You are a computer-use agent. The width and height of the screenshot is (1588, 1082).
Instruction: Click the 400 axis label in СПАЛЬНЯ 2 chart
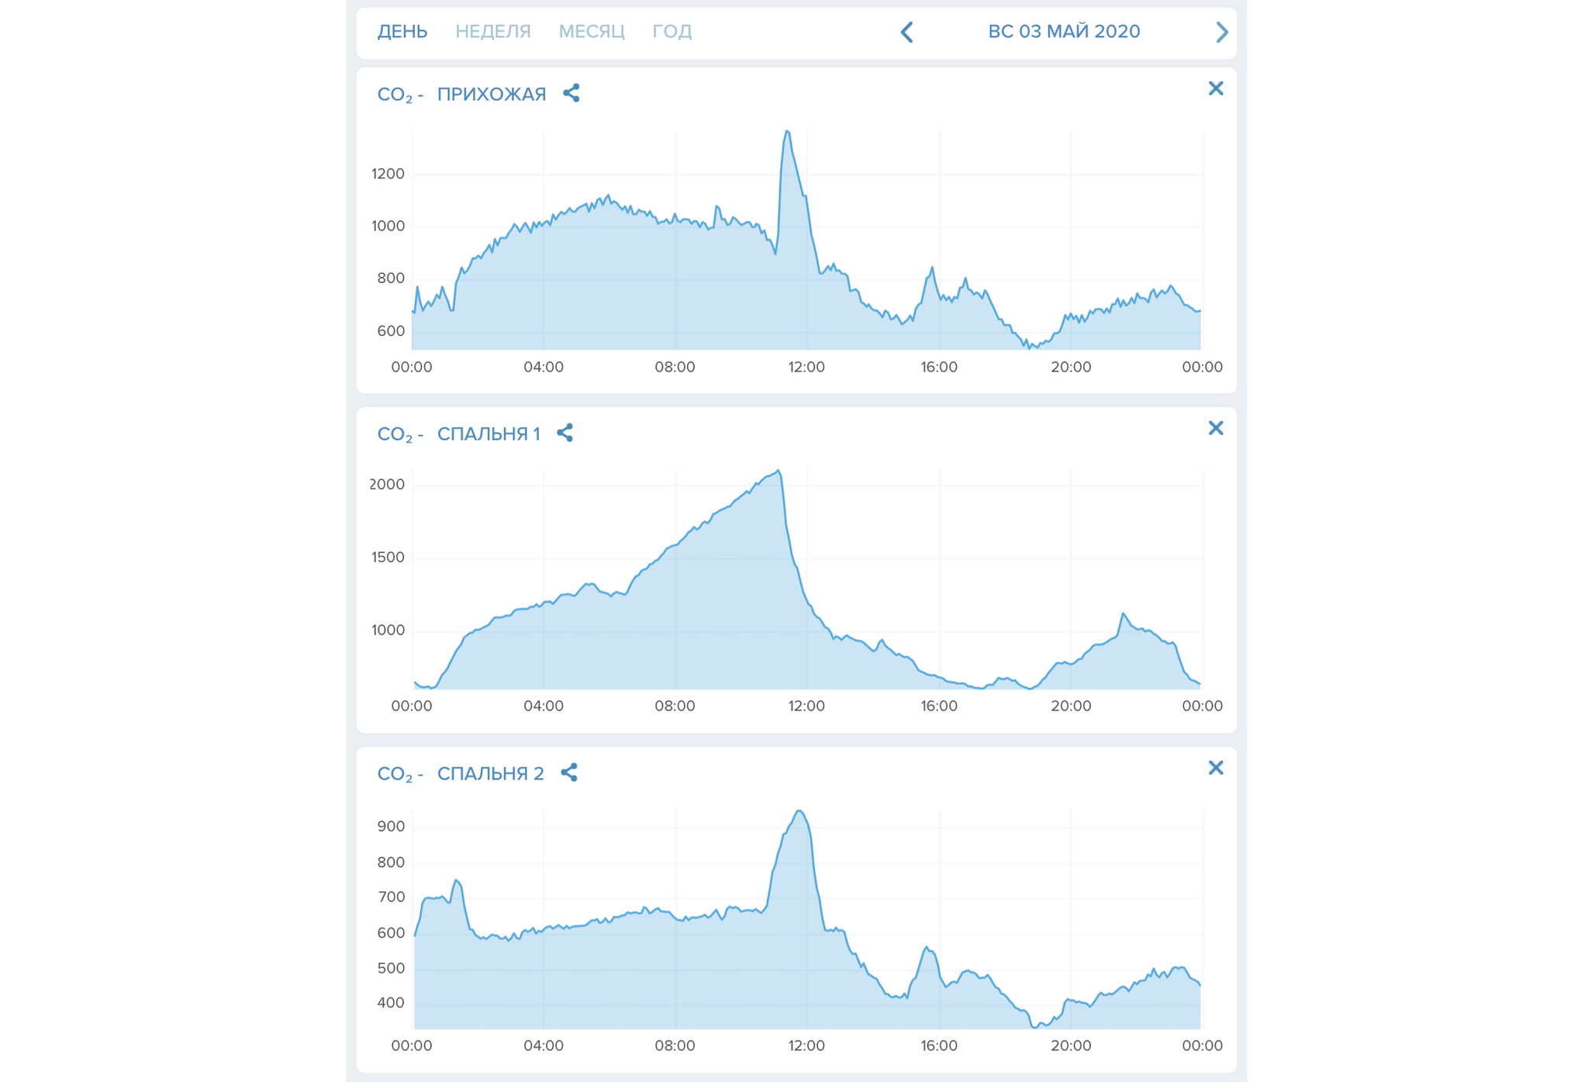[x=391, y=1003]
